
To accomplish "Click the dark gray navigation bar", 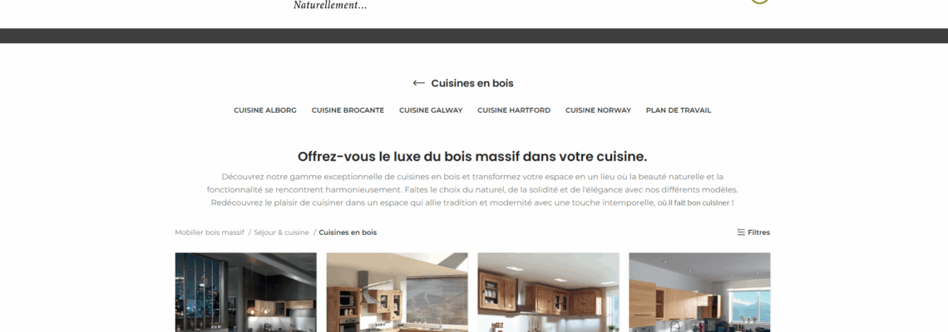I will click(474, 36).
